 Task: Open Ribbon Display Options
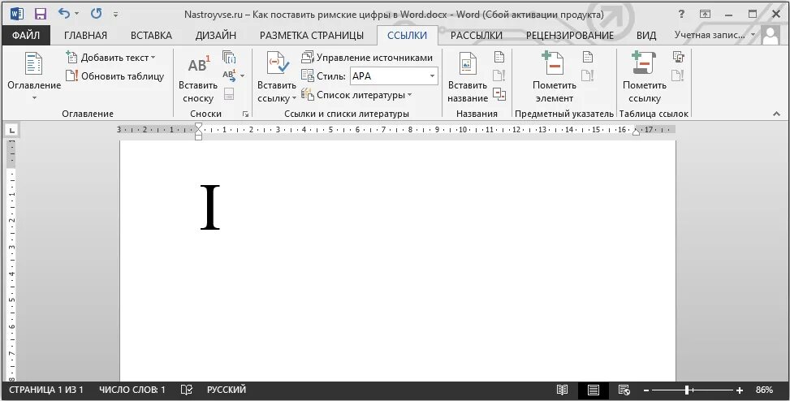(x=705, y=14)
